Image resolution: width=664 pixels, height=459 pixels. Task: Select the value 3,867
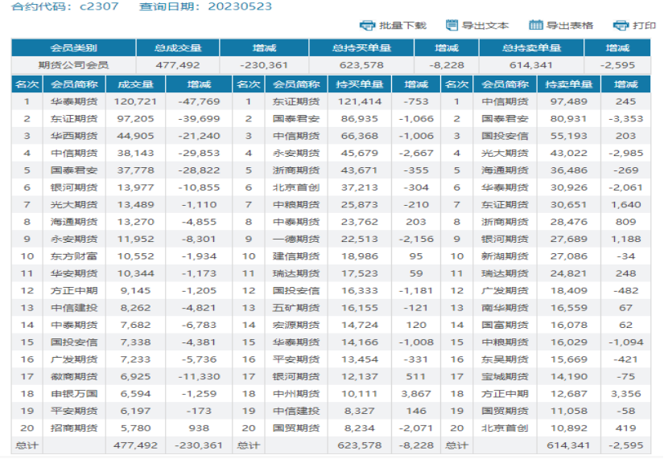click(416, 394)
